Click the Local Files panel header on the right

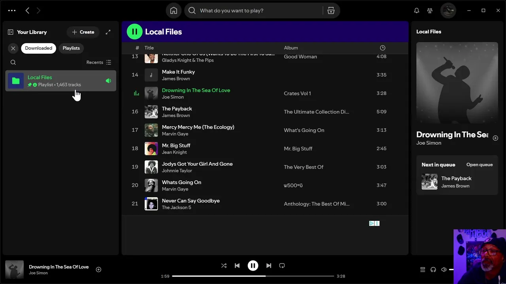429,32
